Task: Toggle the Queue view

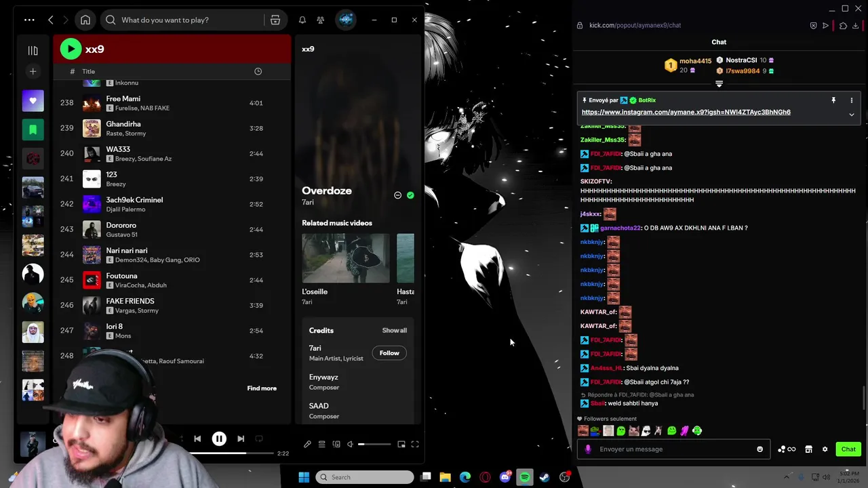Action: 321,445
